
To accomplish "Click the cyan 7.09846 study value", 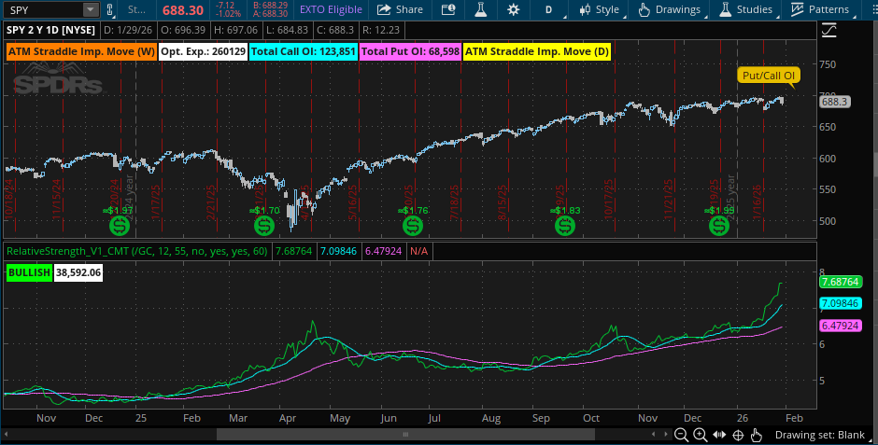I will click(338, 251).
